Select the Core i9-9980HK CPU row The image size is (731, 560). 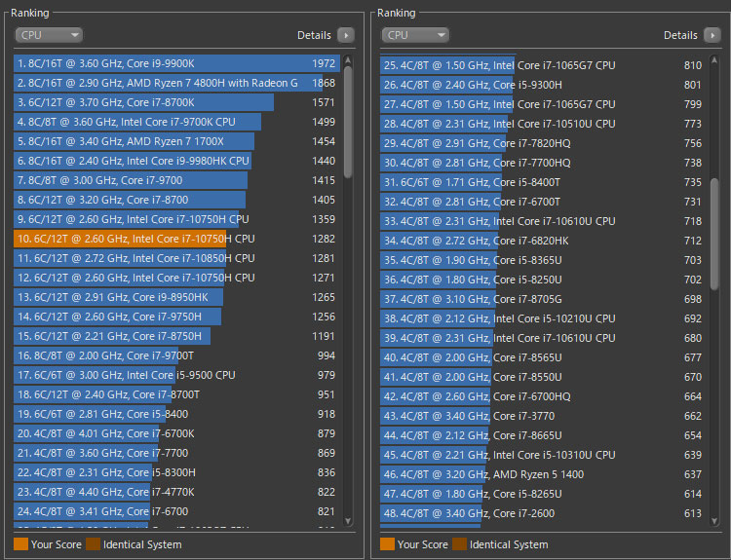pyautogui.click(x=177, y=162)
